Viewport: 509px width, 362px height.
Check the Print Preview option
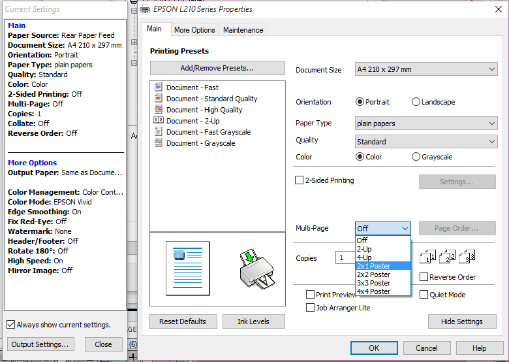click(x=311, y=295)
